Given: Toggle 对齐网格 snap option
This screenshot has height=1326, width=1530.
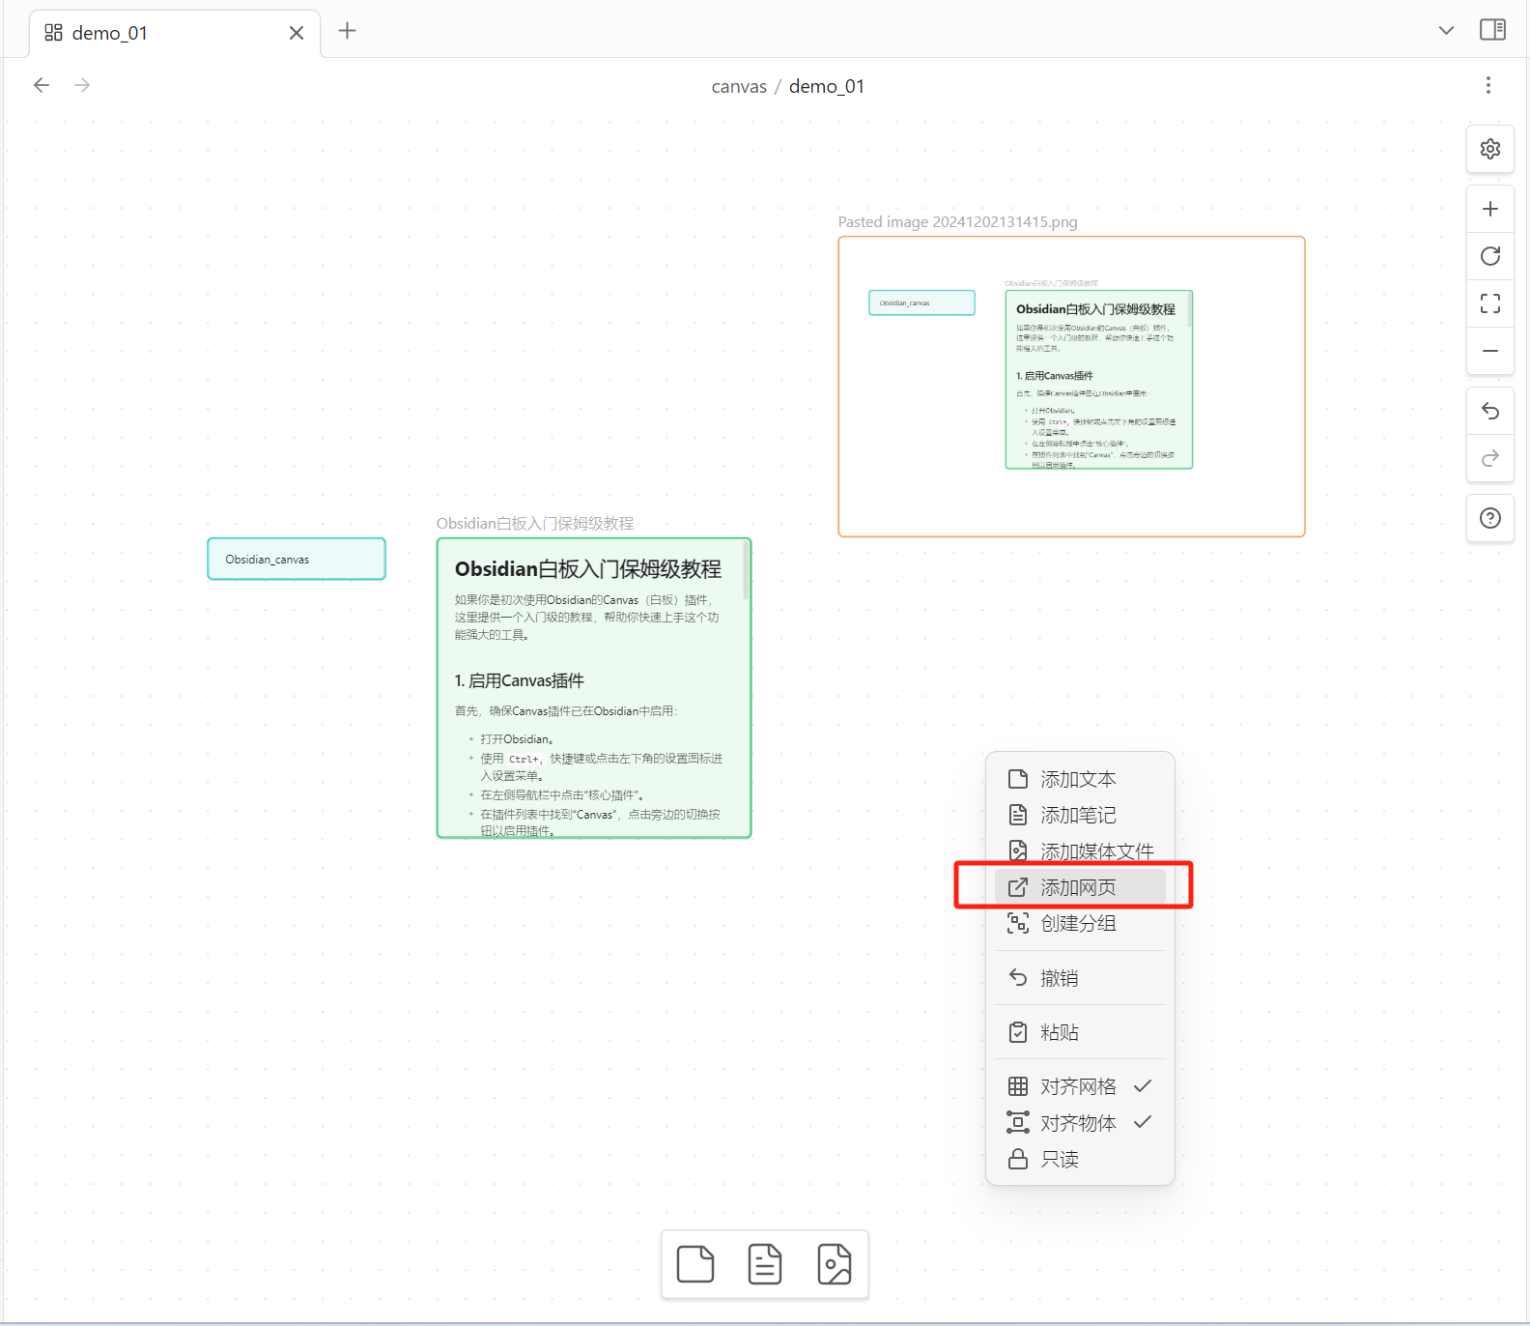Looking at the screenshot, I should click(x=1080, y=1086).
